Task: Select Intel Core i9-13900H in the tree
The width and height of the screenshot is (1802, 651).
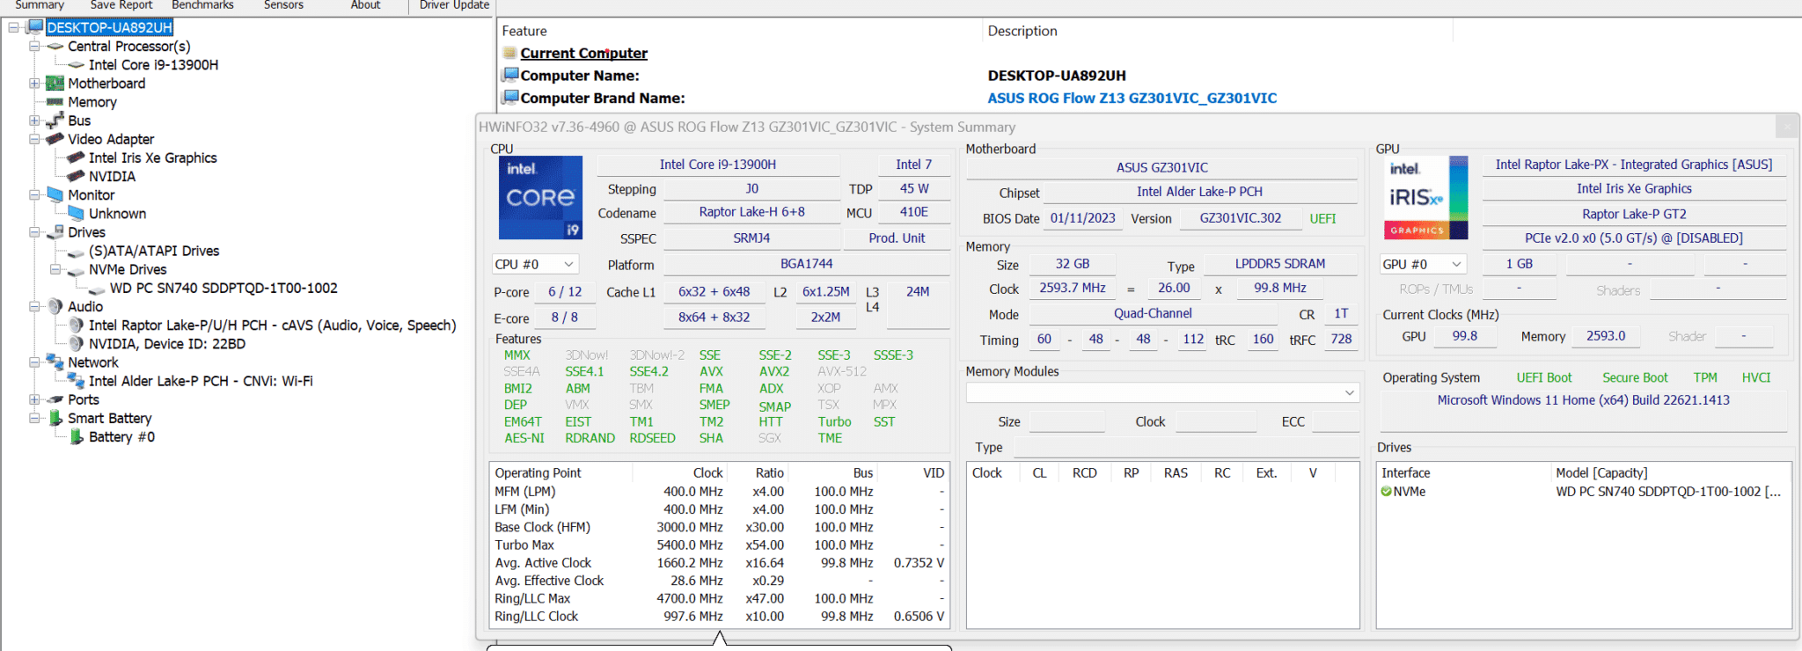Action: [x=153, y=65]
